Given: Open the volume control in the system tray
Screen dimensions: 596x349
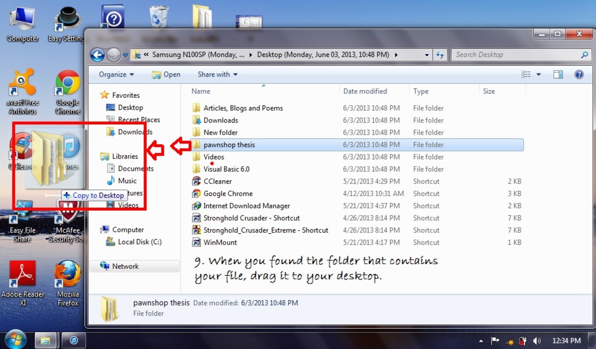Looking at the screenshot, I should pos(537,341).
